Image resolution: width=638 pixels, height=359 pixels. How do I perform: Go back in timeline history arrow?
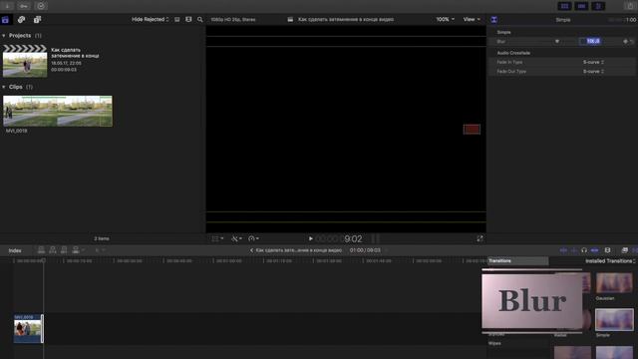click(x=251, y=250)
